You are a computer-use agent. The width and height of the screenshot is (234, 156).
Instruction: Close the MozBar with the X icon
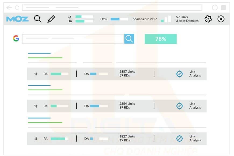(221, 19)
